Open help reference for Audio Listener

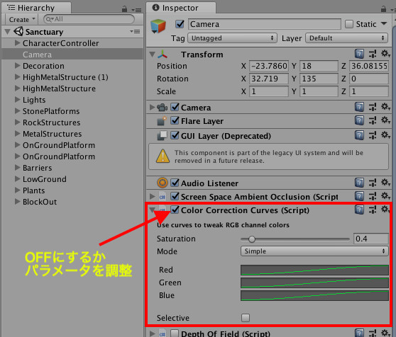pos(359,183)
